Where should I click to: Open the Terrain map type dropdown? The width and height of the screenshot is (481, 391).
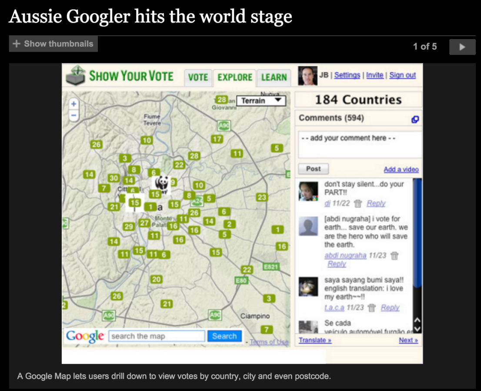(261, 100)
